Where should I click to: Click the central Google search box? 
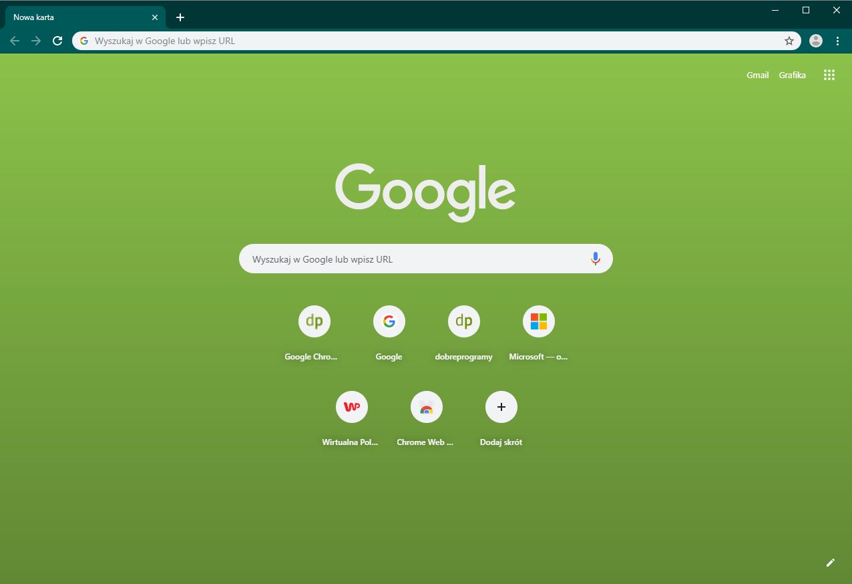pyautogui.click(x=425, y=259)
